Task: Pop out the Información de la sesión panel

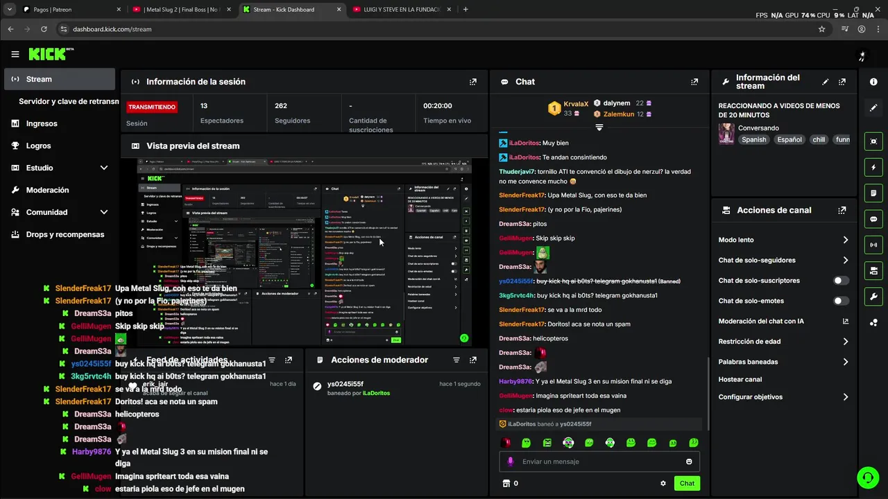Action: tap(473, 82)
